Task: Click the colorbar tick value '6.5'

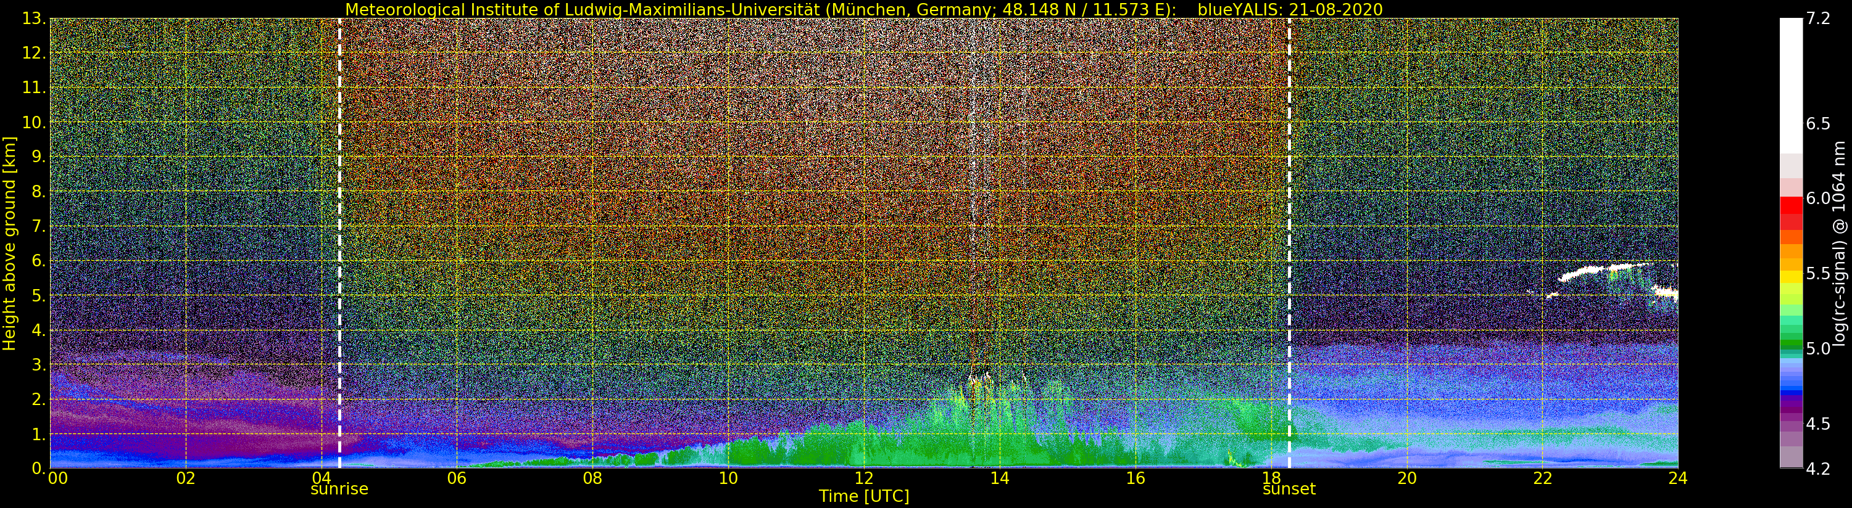Action: pos(1817,123)
